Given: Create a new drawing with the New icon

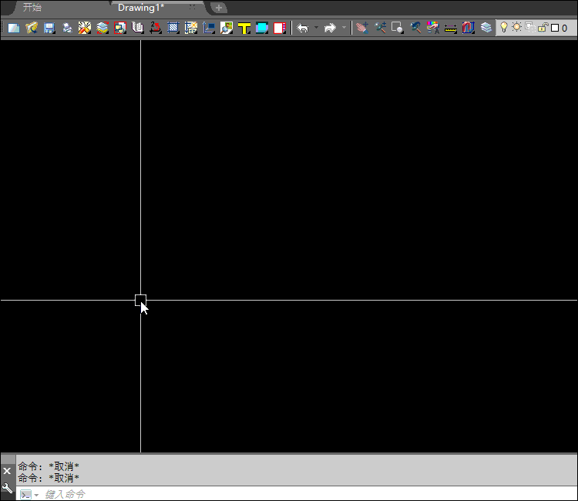Looking at the screenshot, I should [x=14, y=28].
